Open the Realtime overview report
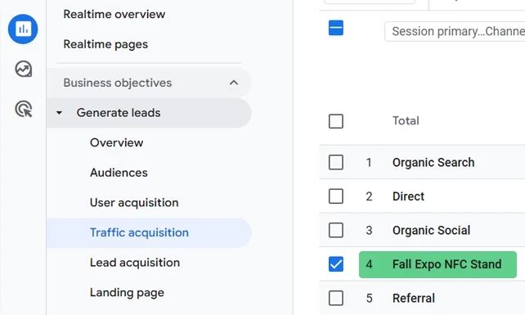The image size is (525, 315). (x=114, y=15)
